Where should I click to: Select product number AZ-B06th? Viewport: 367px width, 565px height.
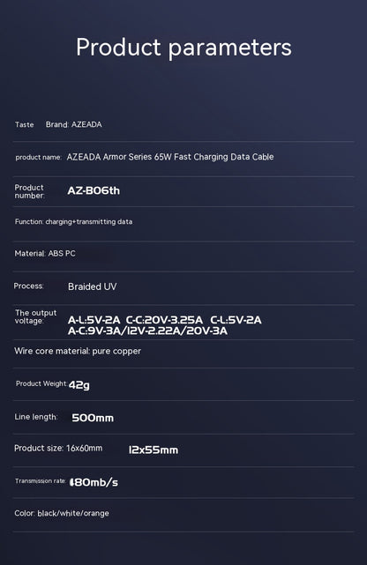tap(94, 190)
